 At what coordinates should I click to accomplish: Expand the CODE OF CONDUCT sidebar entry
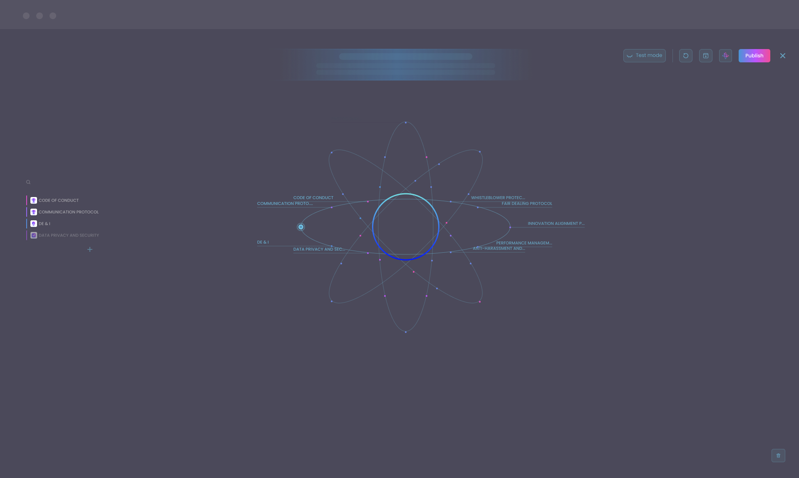tap(58, 200)
